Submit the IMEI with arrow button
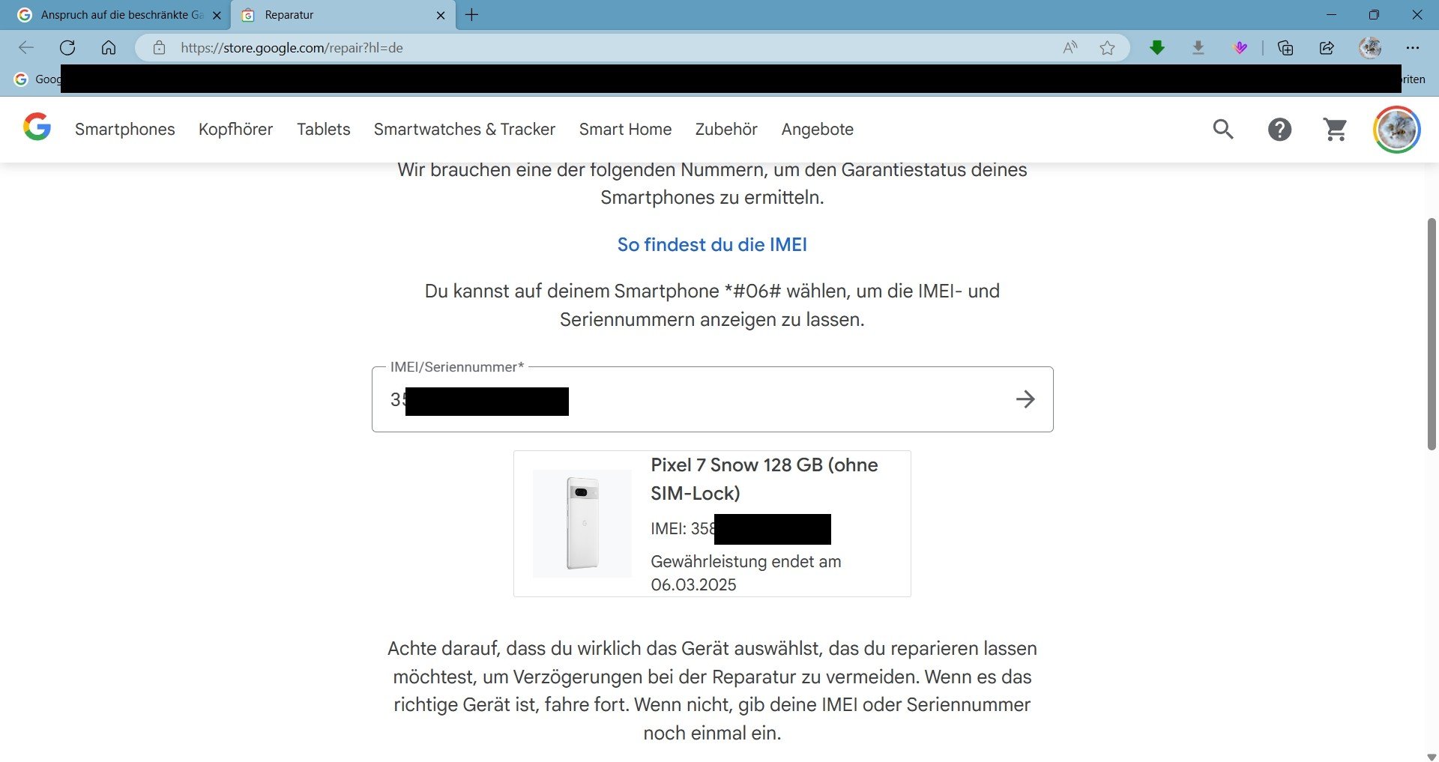Viewport: 1439px width, 762px height. pos(1025,399)
